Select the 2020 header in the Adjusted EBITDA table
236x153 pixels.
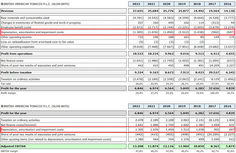167,106
